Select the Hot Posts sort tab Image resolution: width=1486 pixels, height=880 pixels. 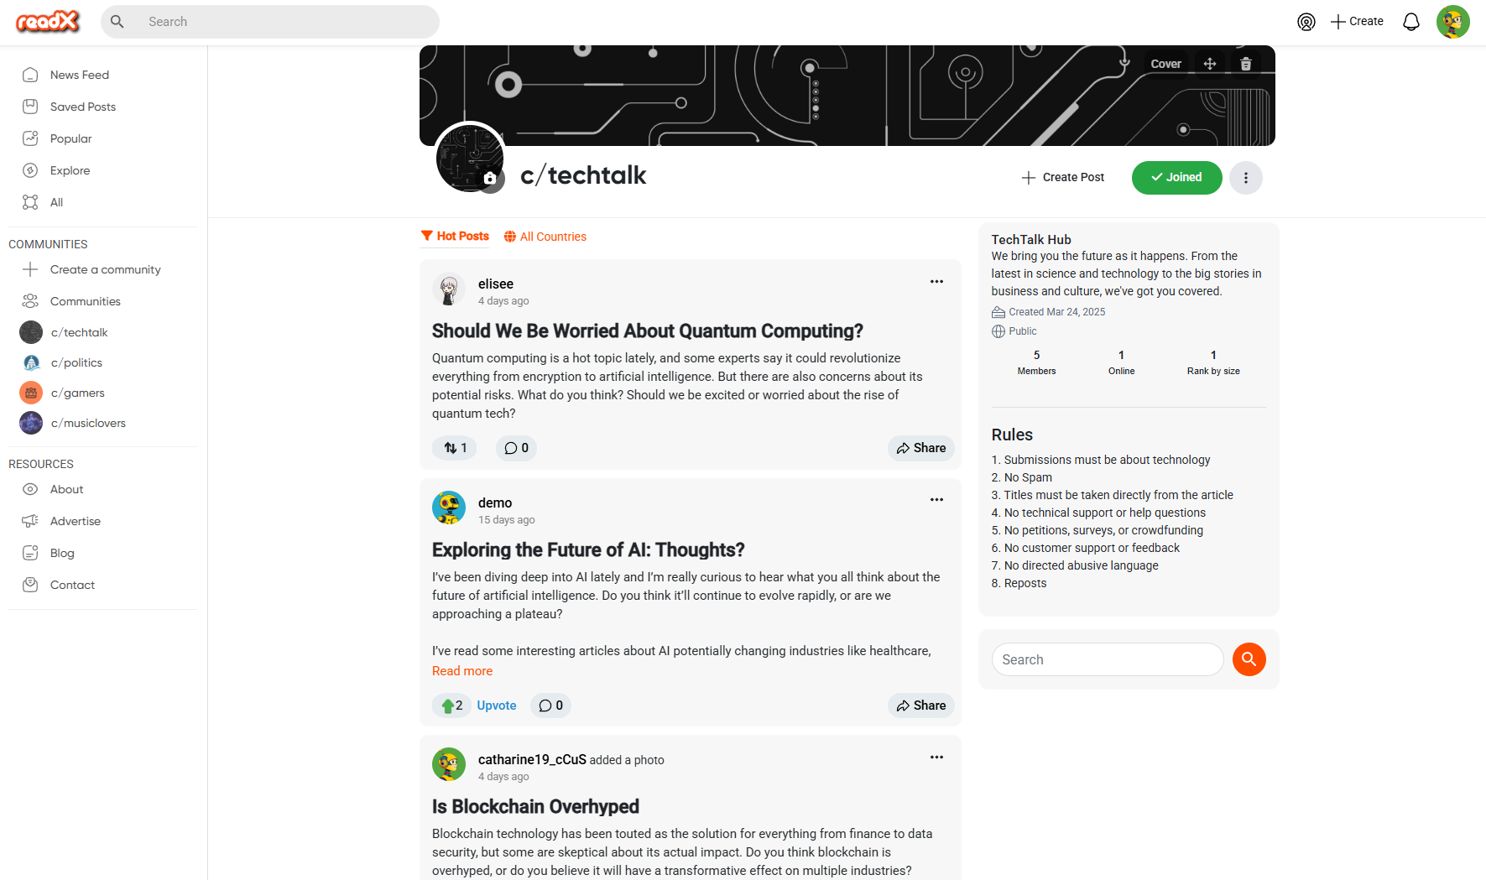pyautogui.click(x=455, y=237)
